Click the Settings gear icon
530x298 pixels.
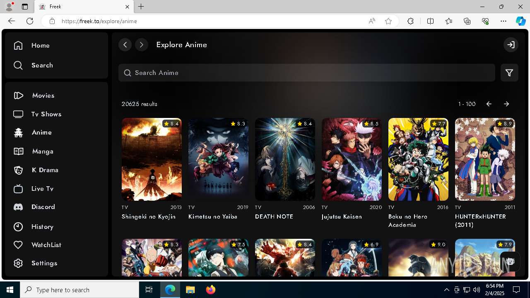tap(18, 263)
